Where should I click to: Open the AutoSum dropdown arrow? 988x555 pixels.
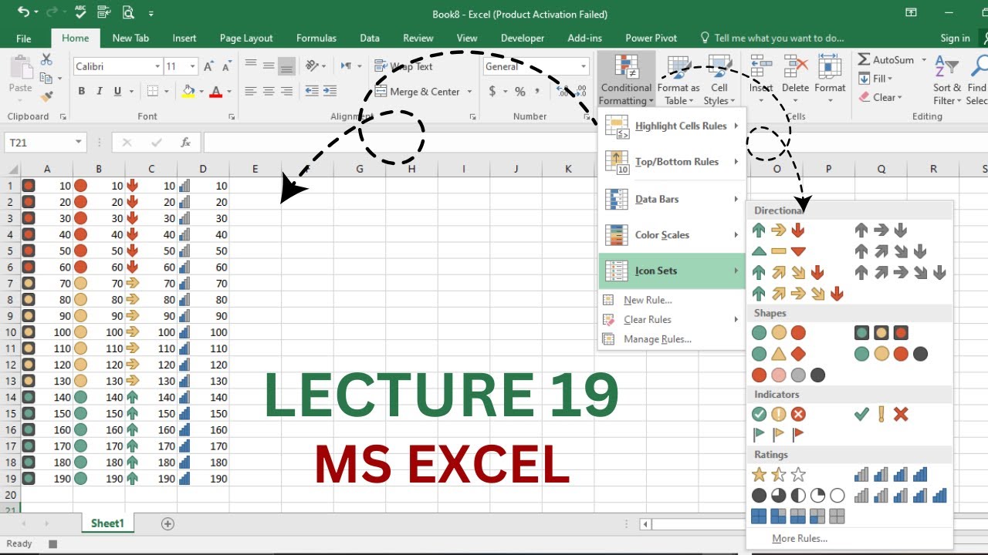924,59
